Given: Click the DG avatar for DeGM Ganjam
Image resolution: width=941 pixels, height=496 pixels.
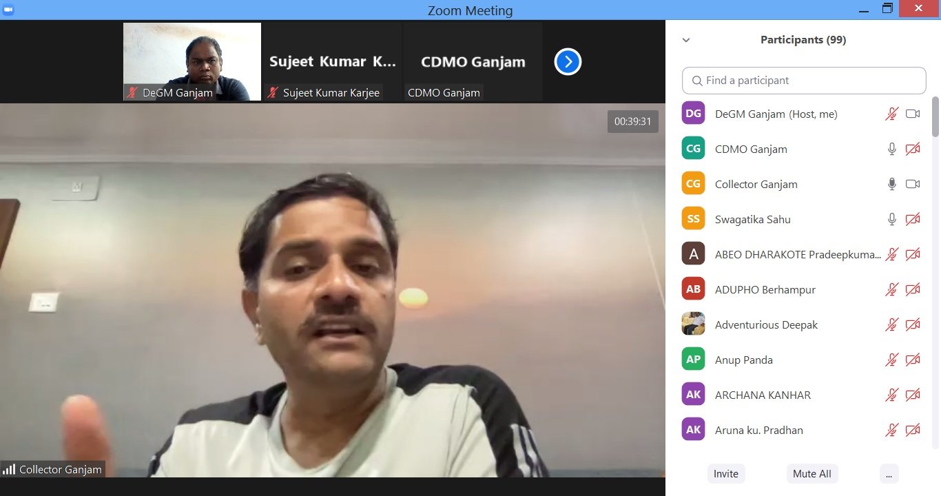Looking at the screenshot, I should point(693,114).
